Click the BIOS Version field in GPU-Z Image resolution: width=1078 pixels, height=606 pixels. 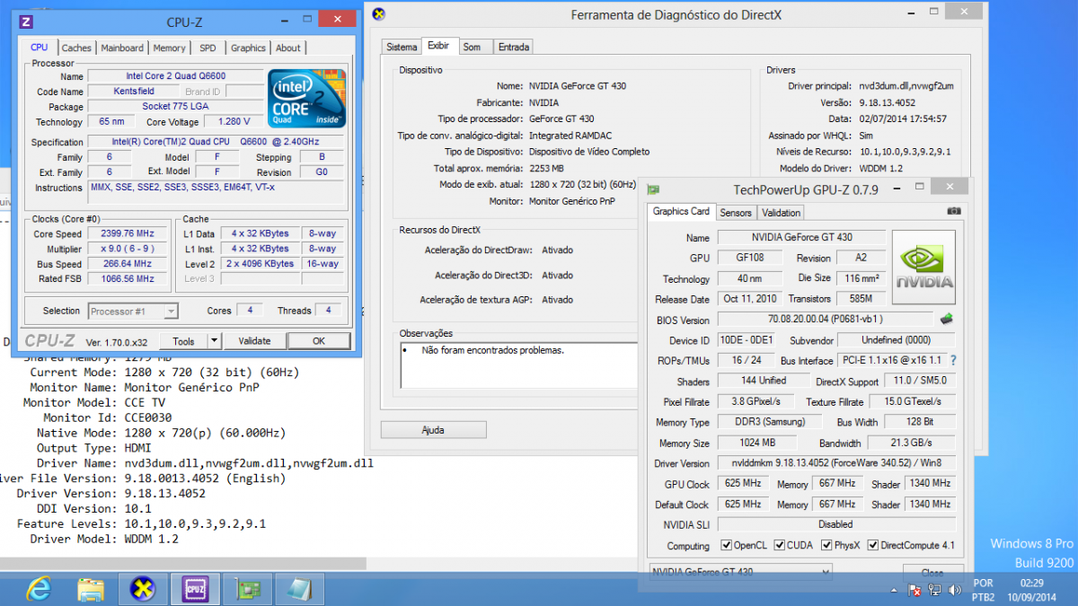pos(826,320)
